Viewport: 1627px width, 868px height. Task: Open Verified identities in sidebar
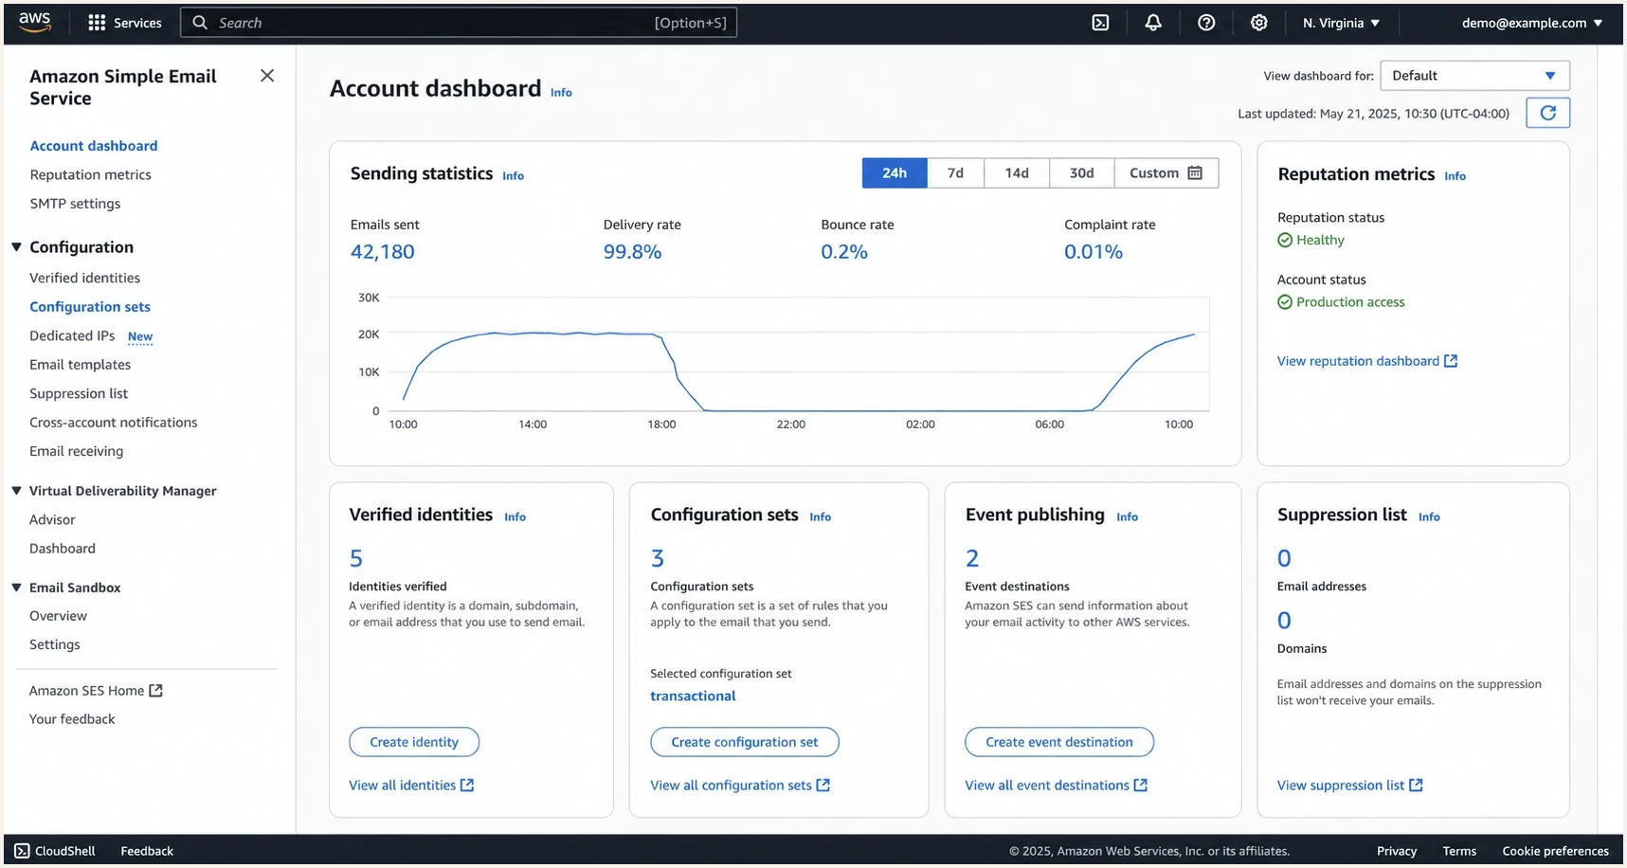(x=84, y=278)
